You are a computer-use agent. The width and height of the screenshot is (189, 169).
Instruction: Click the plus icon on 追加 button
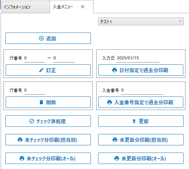(41, 38)
